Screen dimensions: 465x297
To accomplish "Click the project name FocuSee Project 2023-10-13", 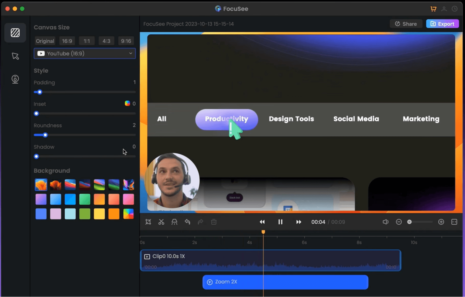I will pyautogui.click(x=188, y=24).
